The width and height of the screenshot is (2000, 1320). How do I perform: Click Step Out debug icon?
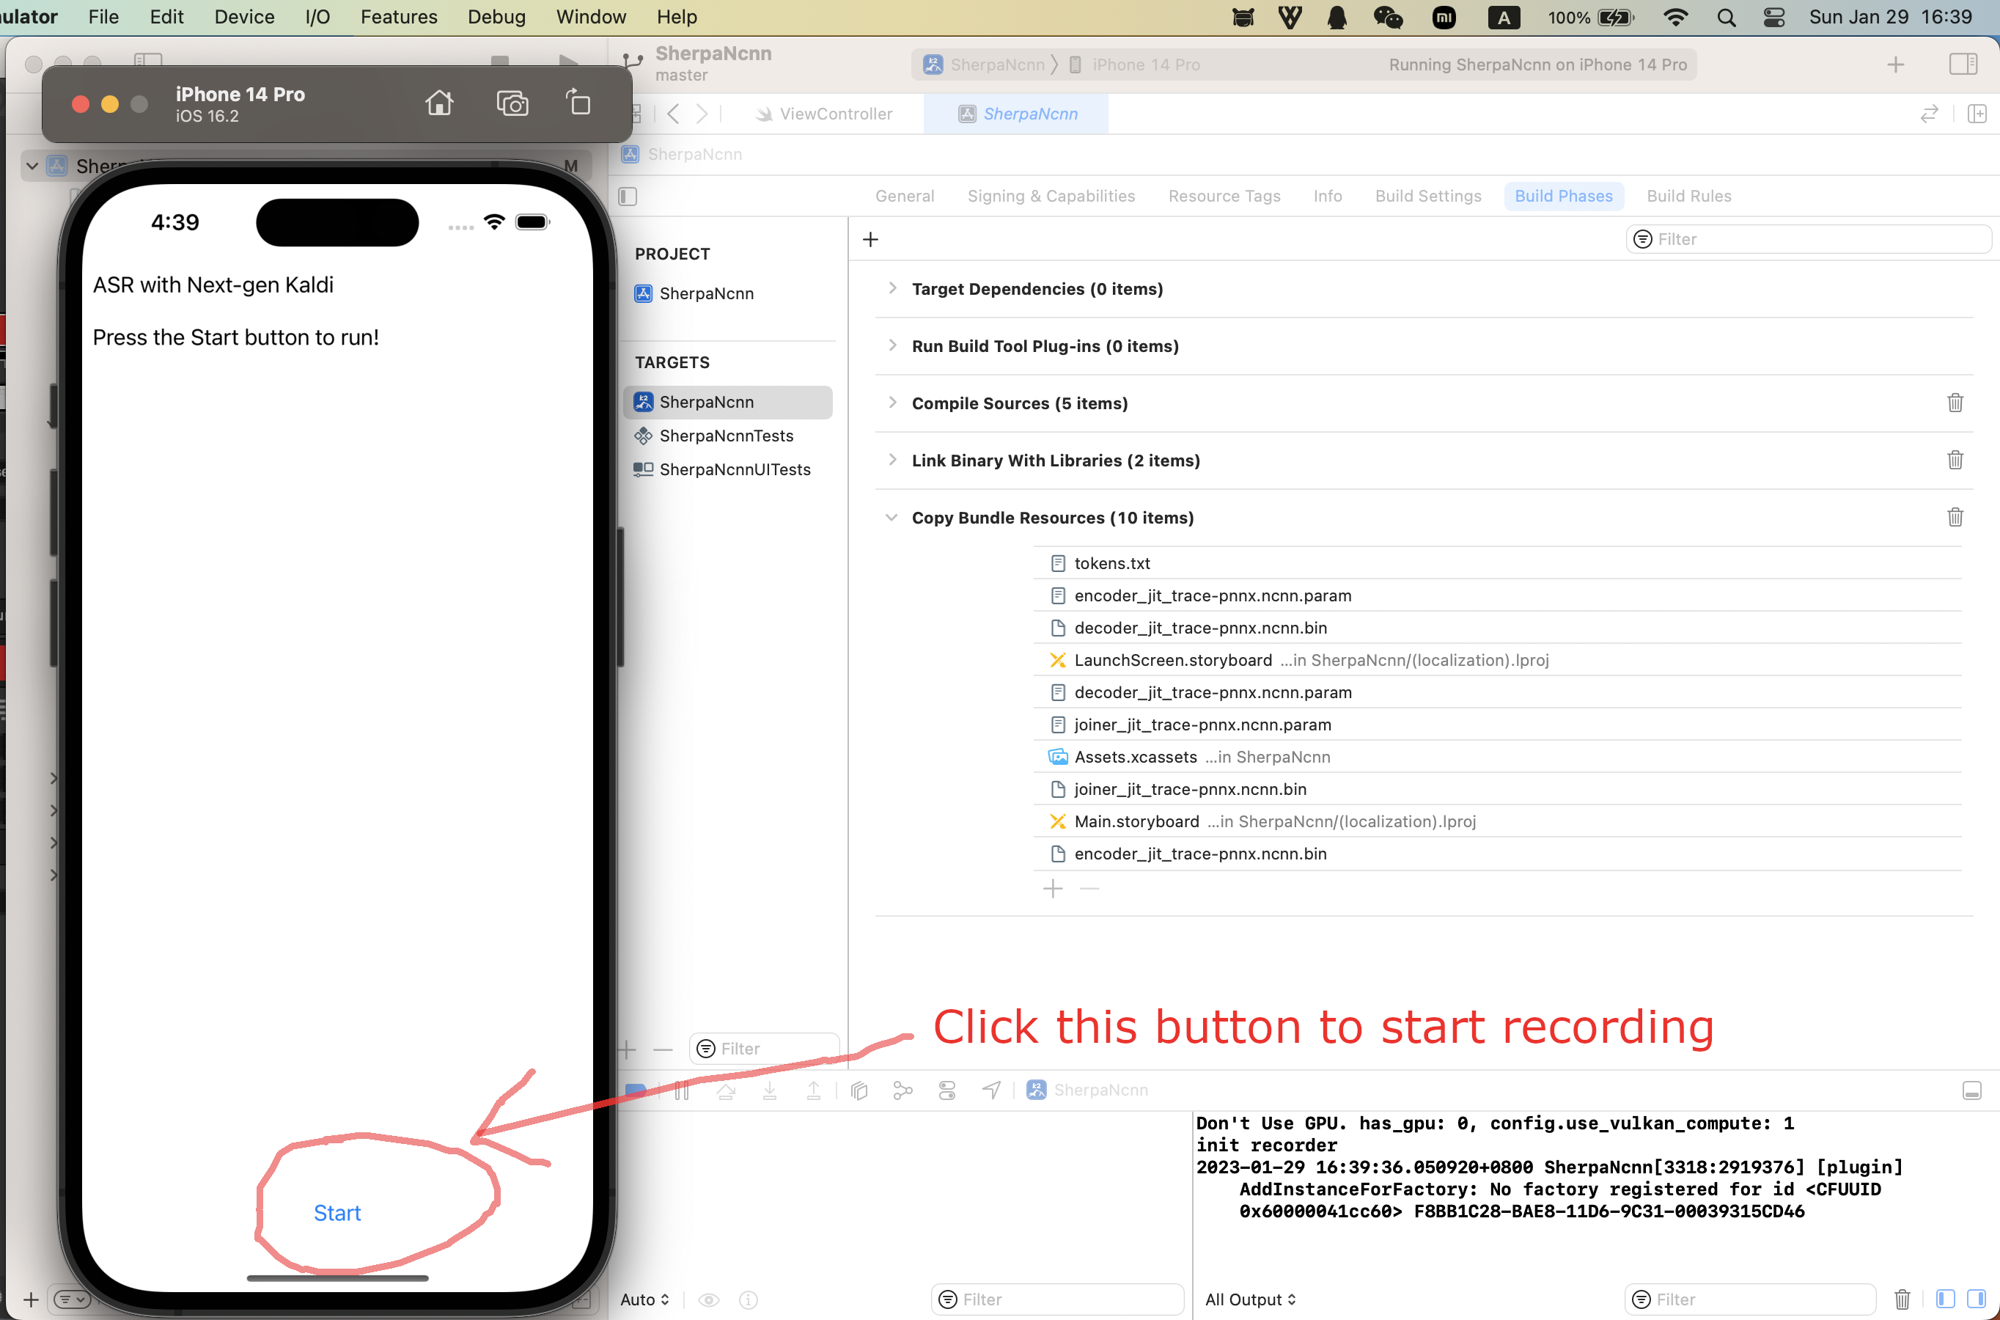click(x=814, y=1090)
